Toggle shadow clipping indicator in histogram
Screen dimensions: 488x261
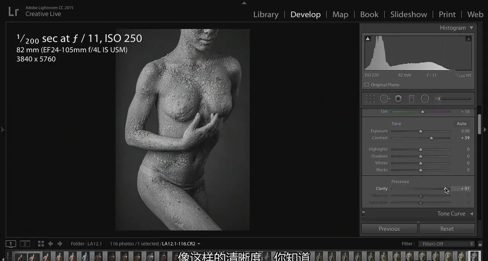pyautogui.click(x=368, y=39)
